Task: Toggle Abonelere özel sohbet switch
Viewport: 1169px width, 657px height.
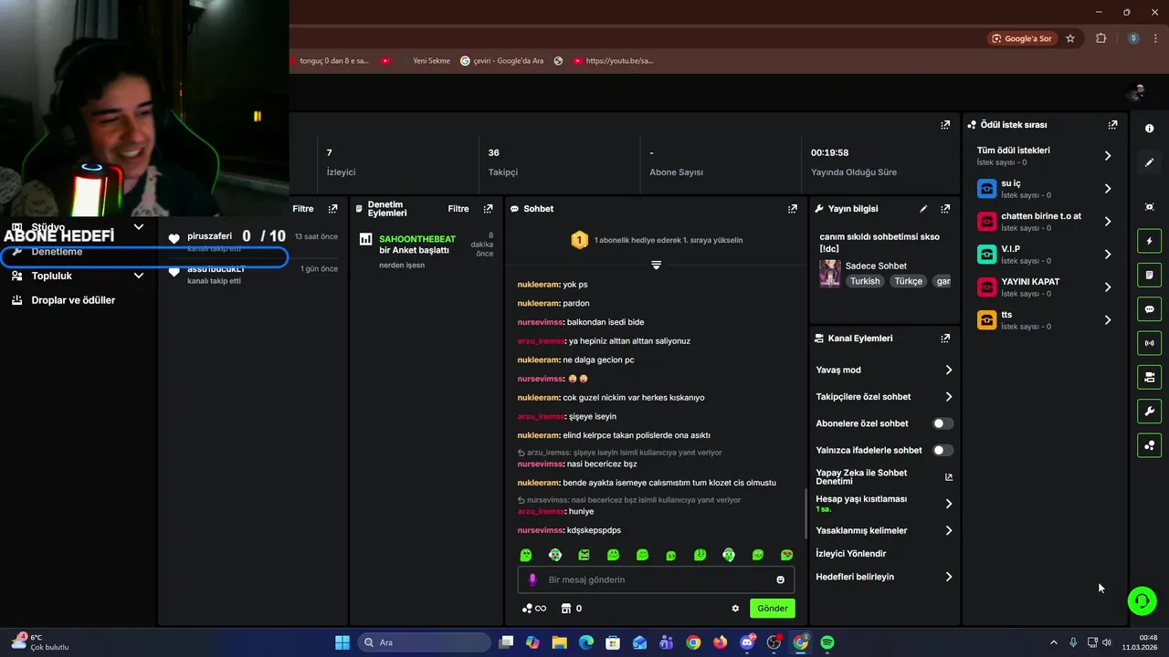Action: (943, 423)
